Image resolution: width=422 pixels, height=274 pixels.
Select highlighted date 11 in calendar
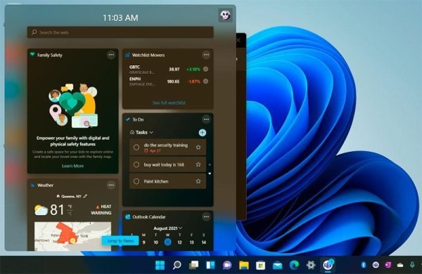click(167, 242)
